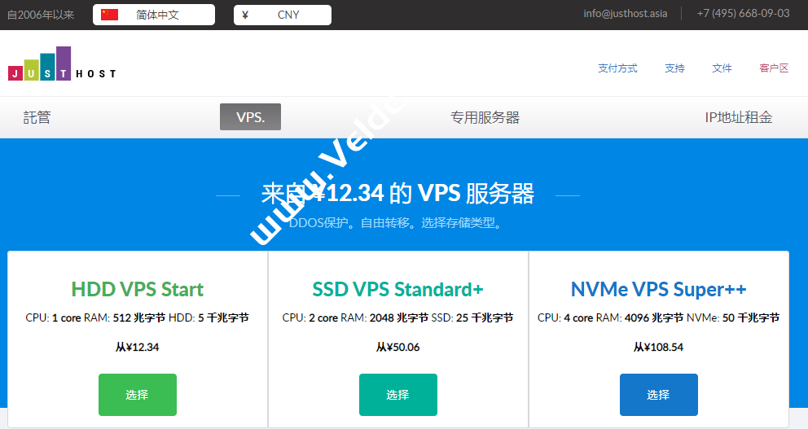Click the China flag icon
The height and width of the screenshot is (429, 808).
tap(109, 15)
